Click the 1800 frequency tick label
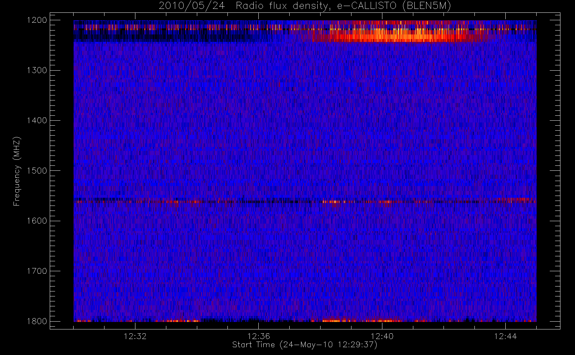The height and width of the screenshot is (355, 575). [x=37, y=321]
